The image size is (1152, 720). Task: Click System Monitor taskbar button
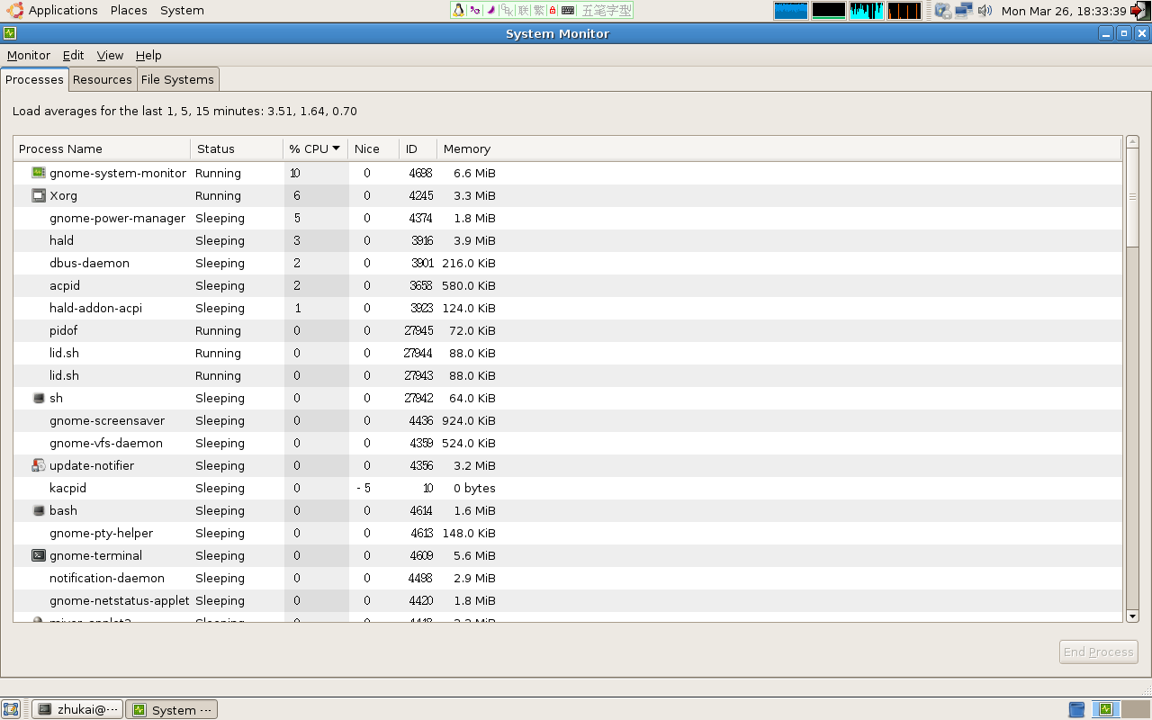click(172, 709)
